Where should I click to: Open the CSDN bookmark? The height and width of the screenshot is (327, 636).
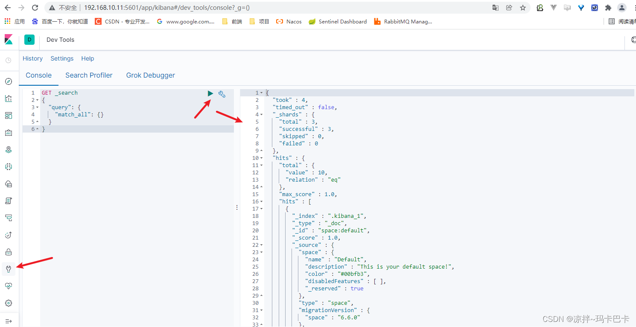tap(123, 21)
